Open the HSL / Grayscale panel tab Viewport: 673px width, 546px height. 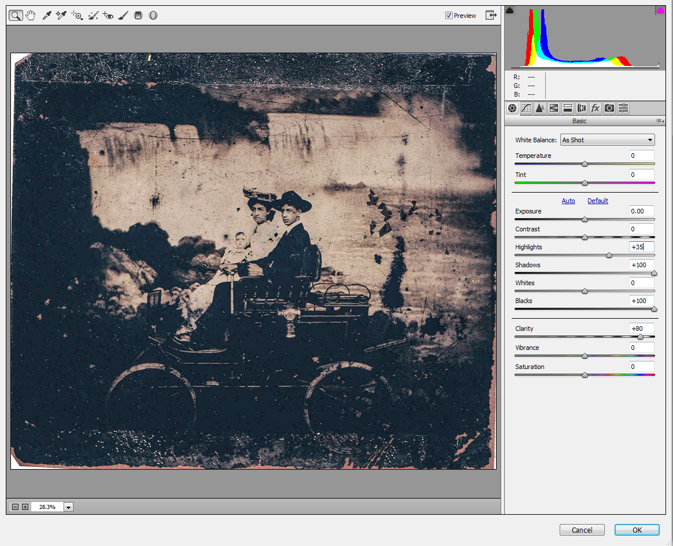point(554,108)
